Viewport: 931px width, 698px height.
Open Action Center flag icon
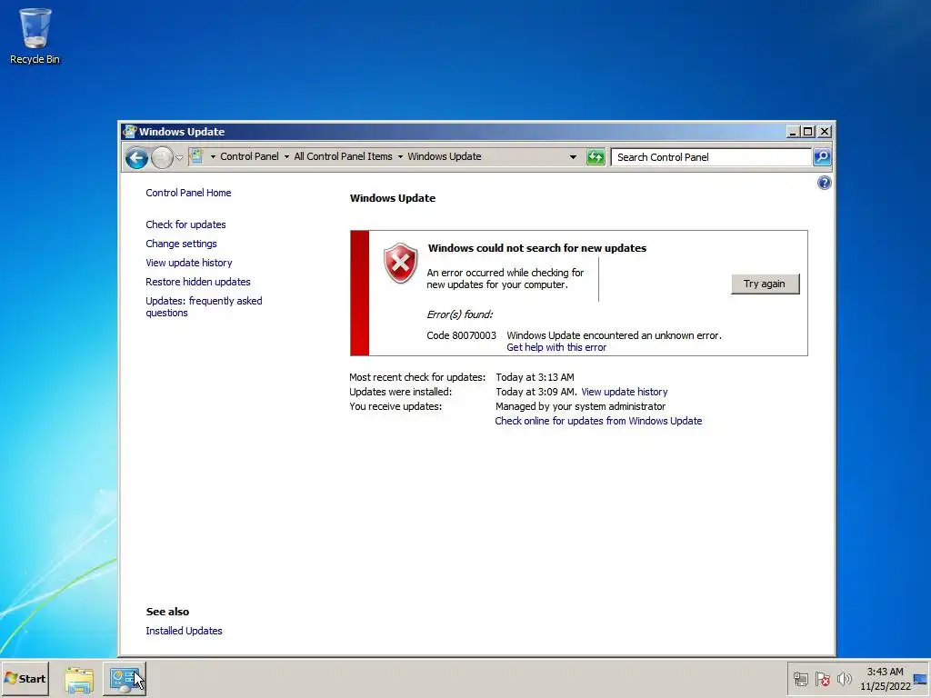coord(822,679)
